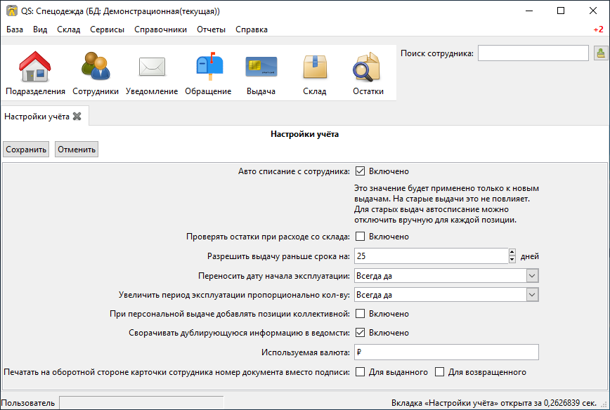This screenshot has height=410, width=610.
Task: Open the Обращение mailbox icon
Action: pyautogui.click(x=208, y=73)
